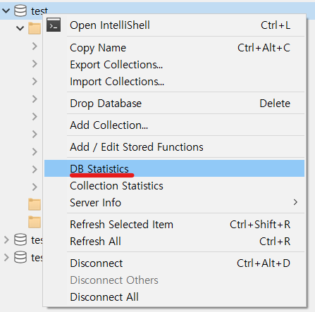Open the Server Info submenu
Screen dimensions: 315x312
(x=174, y=203)
